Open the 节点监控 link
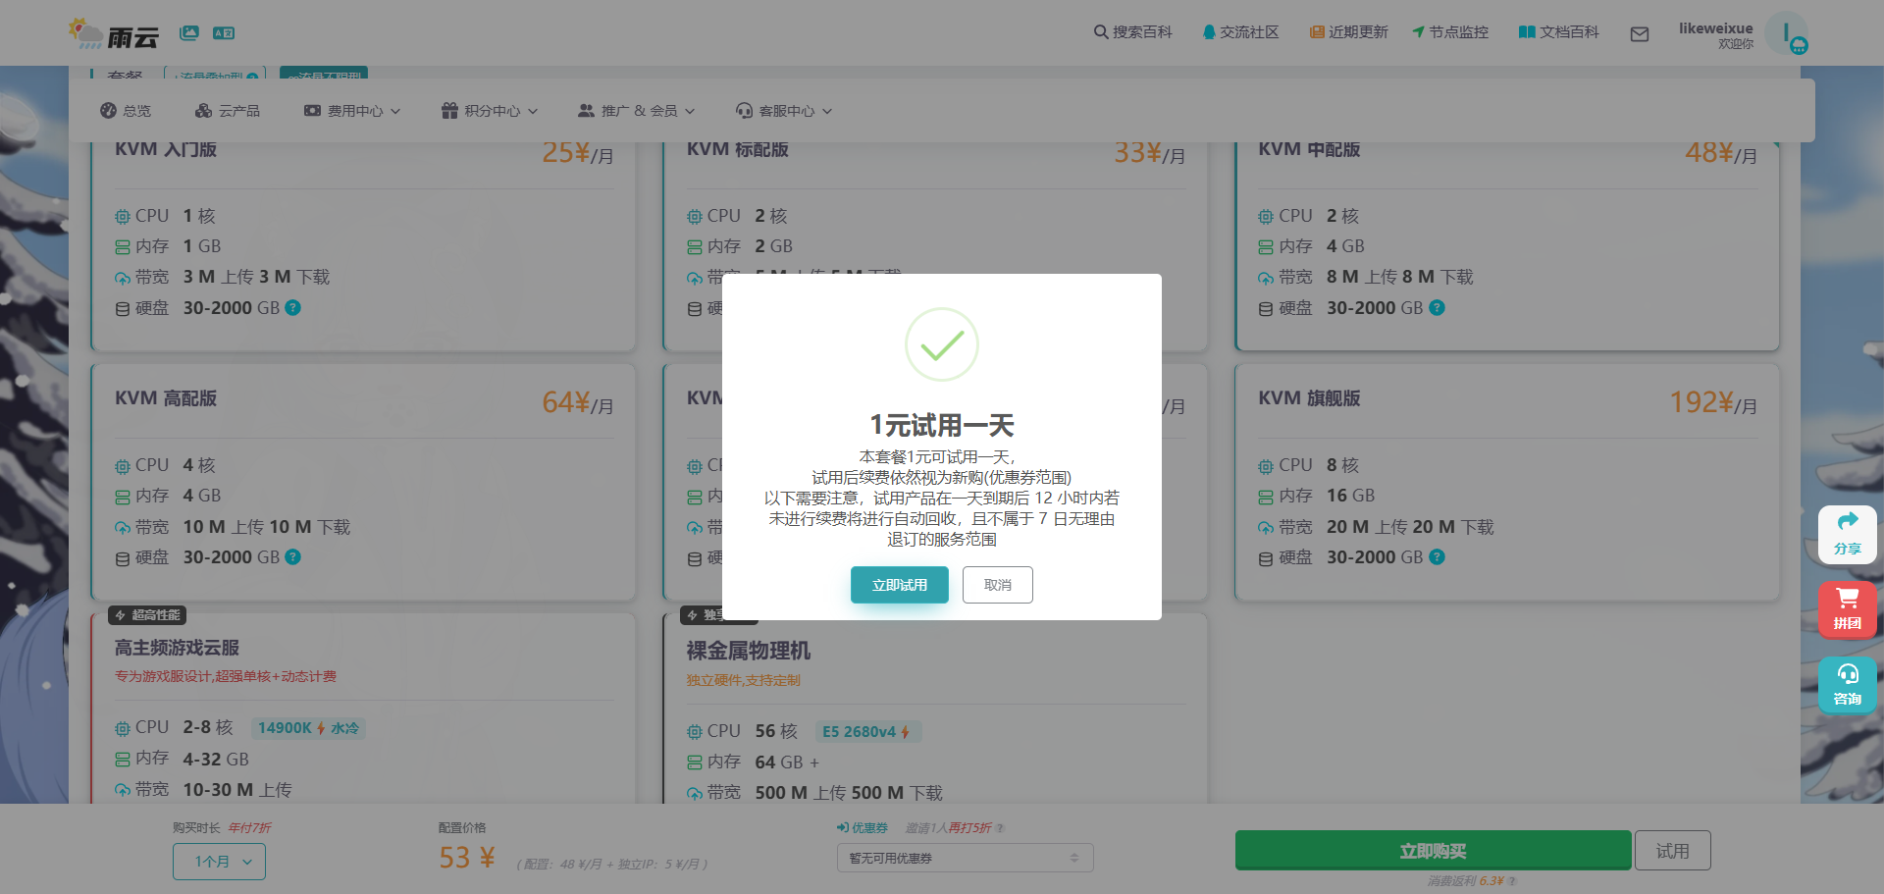This screenshot has width=1884, height=894. click(1449, 32)
